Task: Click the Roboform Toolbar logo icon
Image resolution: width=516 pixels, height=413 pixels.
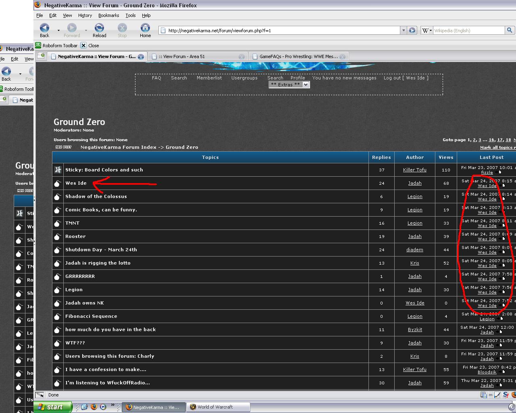Action: (38, 46)
